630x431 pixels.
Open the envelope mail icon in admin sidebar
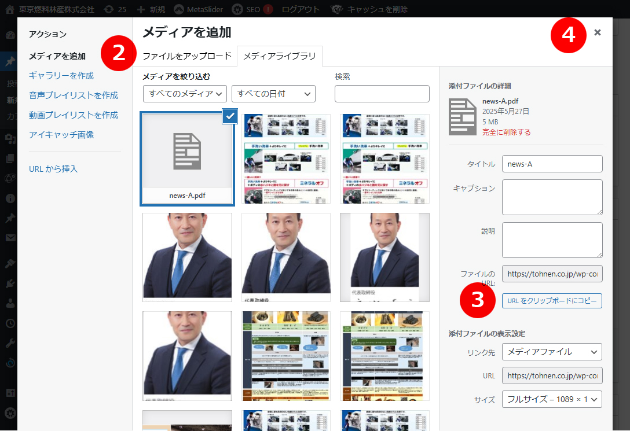(10, 238)
